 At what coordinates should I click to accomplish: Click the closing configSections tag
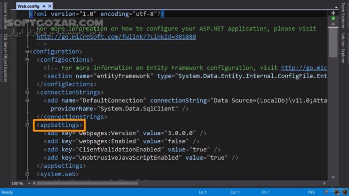pos(66,84)
